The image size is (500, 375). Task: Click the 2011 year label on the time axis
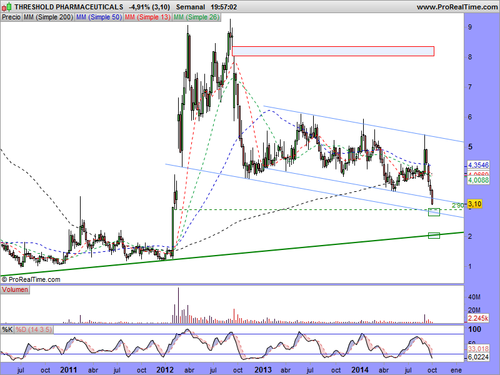tap(69, 370)
